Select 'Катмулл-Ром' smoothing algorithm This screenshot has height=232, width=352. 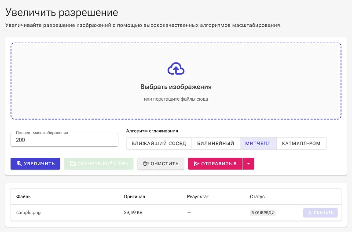pyautogui.click(x=301, y=143)
